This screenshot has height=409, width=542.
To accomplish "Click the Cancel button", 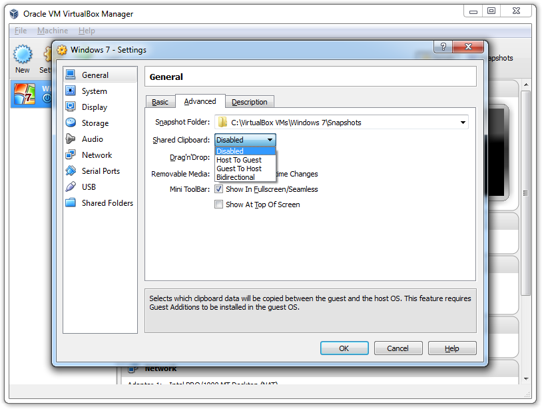I will coord(398,348).
